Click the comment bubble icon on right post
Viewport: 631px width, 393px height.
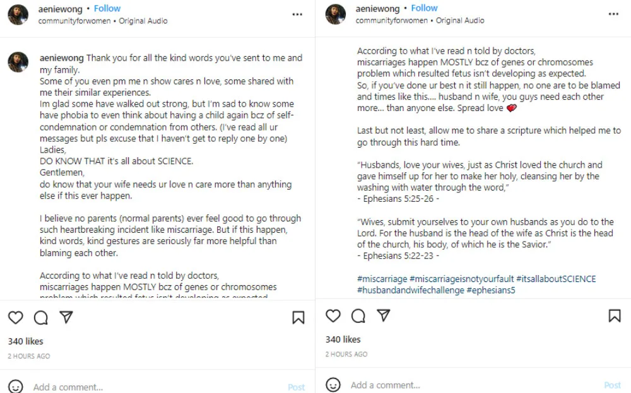click(358, 315)
